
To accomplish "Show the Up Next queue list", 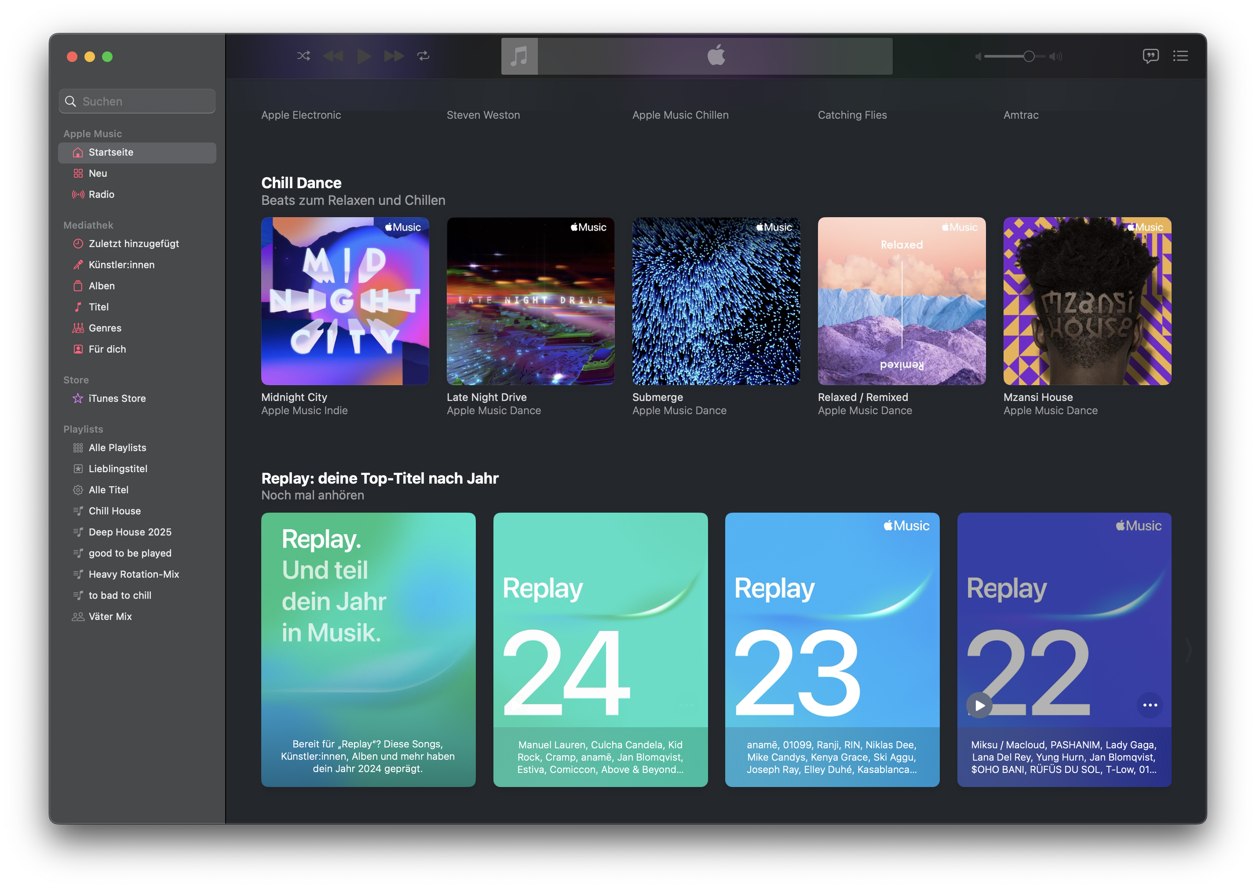I will (1180, 56).
